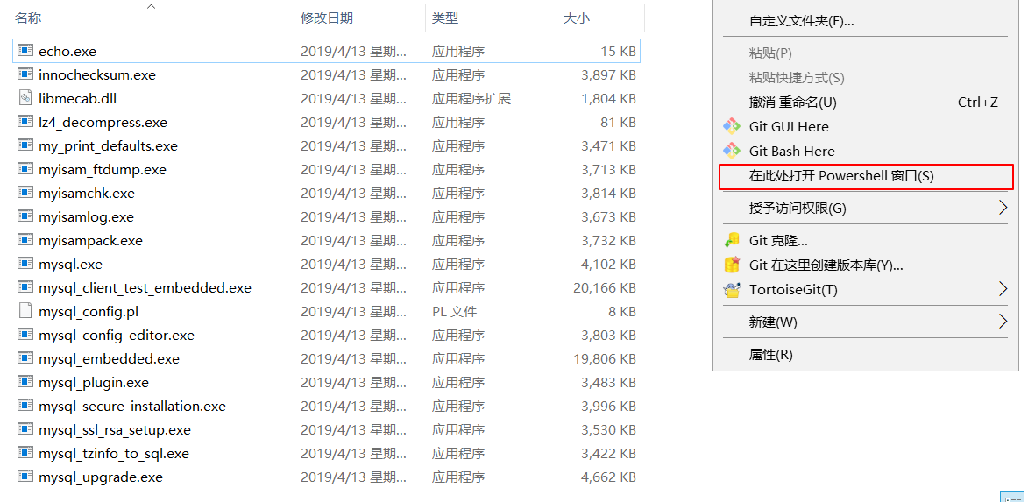Viewport: 1028px width, 502px height.
Task: Expand the 授予访问权限(G) submenu arrow
Action: pyautogui.click(x=1003, y=208)
